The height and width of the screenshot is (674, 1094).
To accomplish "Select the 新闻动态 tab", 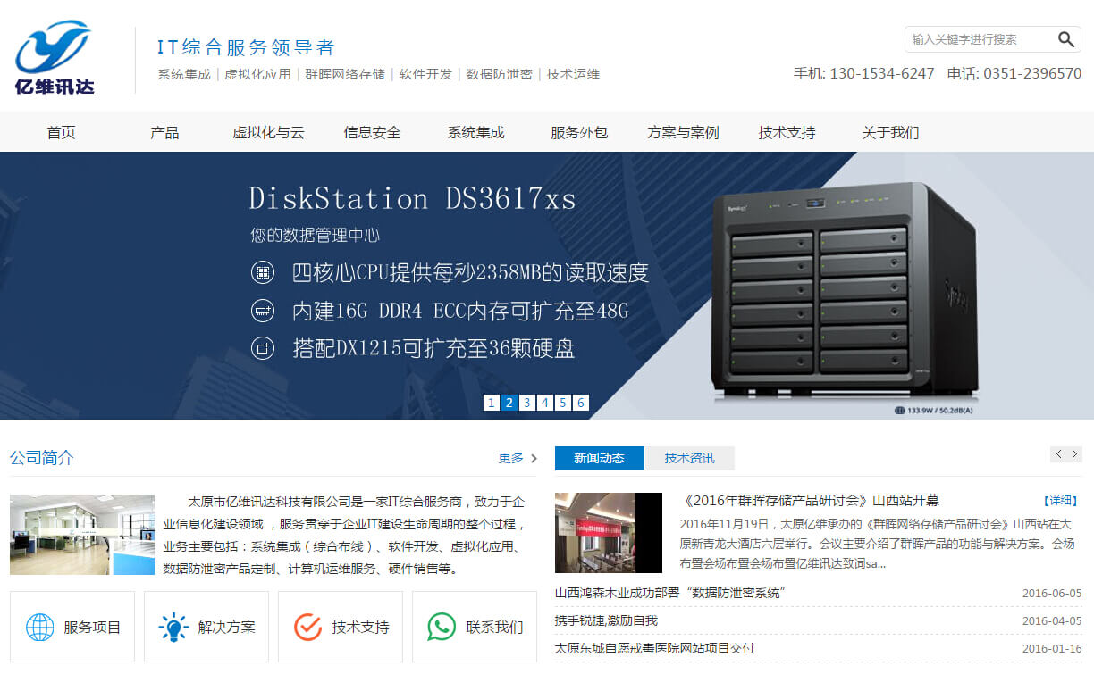I will [600, 458].
